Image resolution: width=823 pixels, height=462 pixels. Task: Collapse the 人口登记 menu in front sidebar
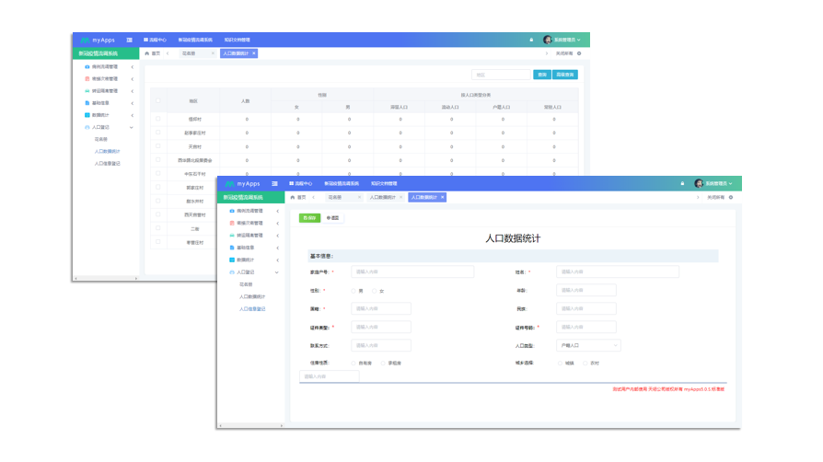(276, 272)
